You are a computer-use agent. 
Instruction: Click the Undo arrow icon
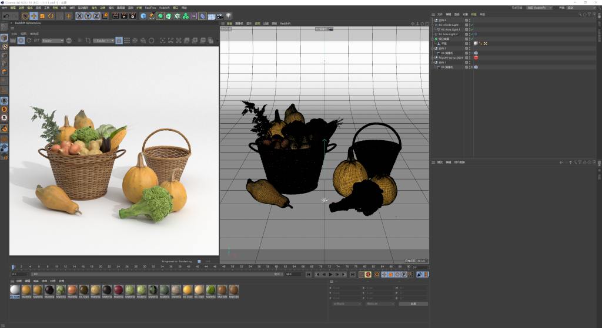click(x=6, y=16)
